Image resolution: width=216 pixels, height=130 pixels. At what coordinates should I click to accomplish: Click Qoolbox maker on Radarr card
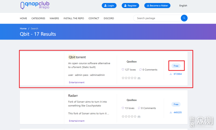pyautogui.click(x=132, y=100)
